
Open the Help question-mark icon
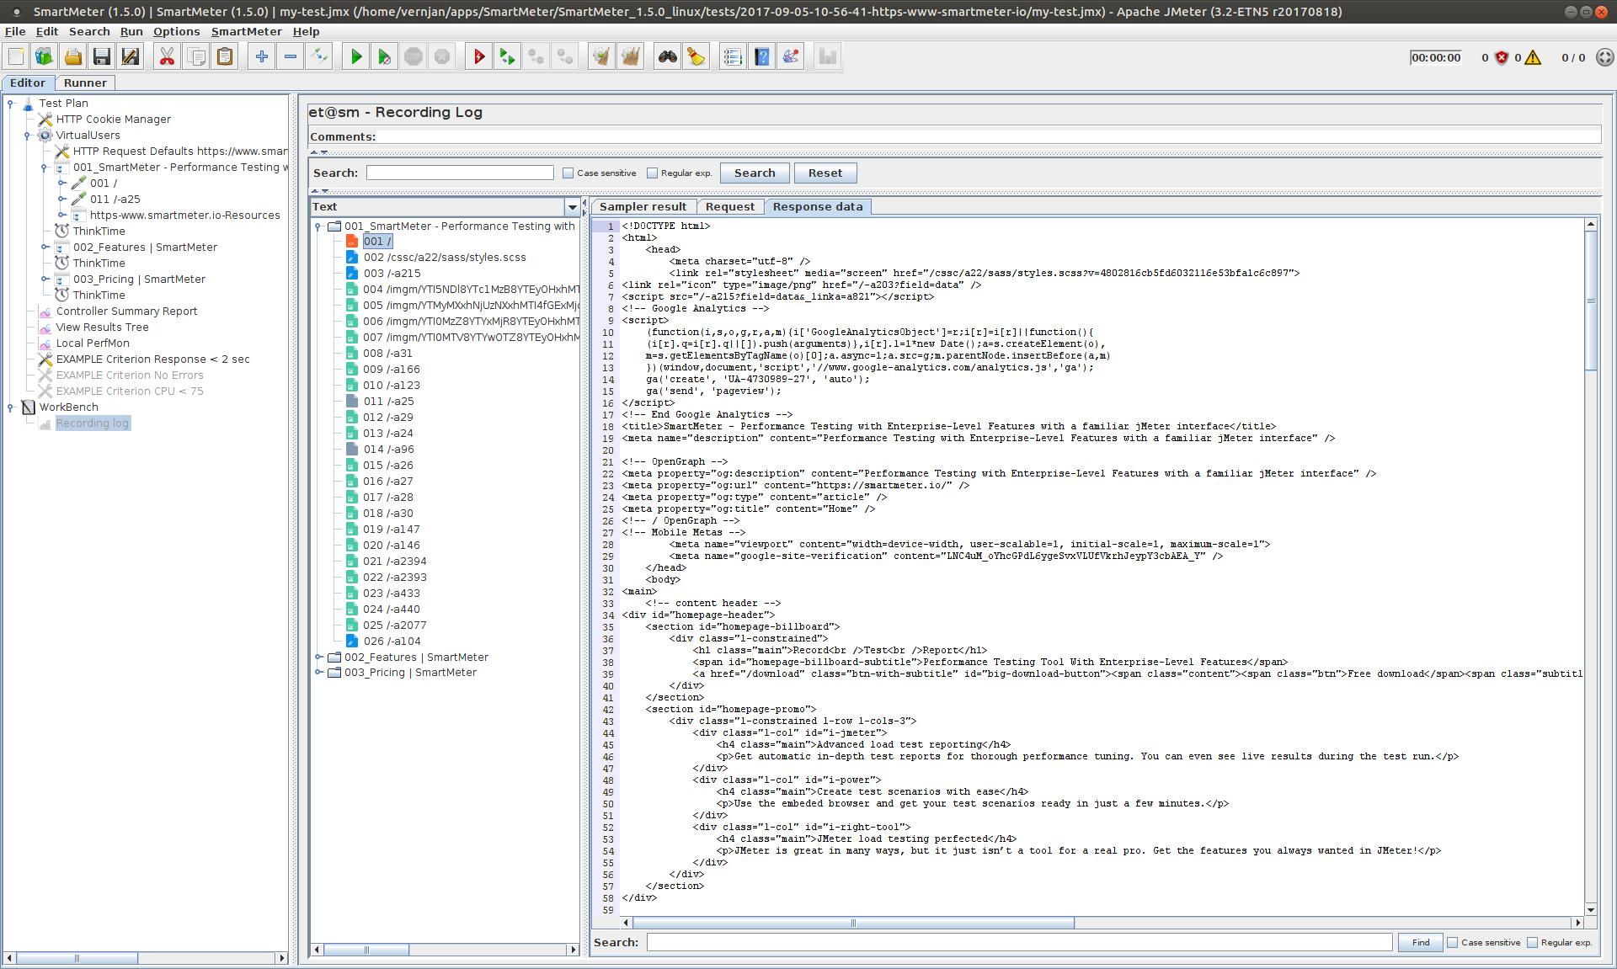761,57
